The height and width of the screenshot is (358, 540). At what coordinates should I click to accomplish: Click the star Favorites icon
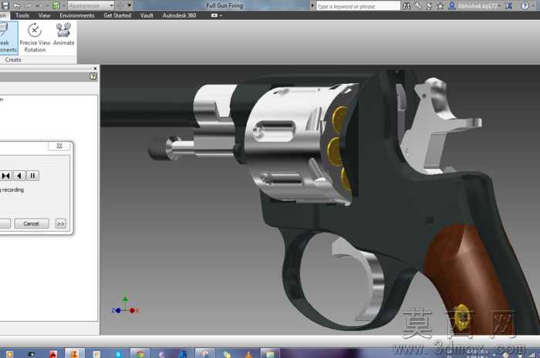point(440,5)
